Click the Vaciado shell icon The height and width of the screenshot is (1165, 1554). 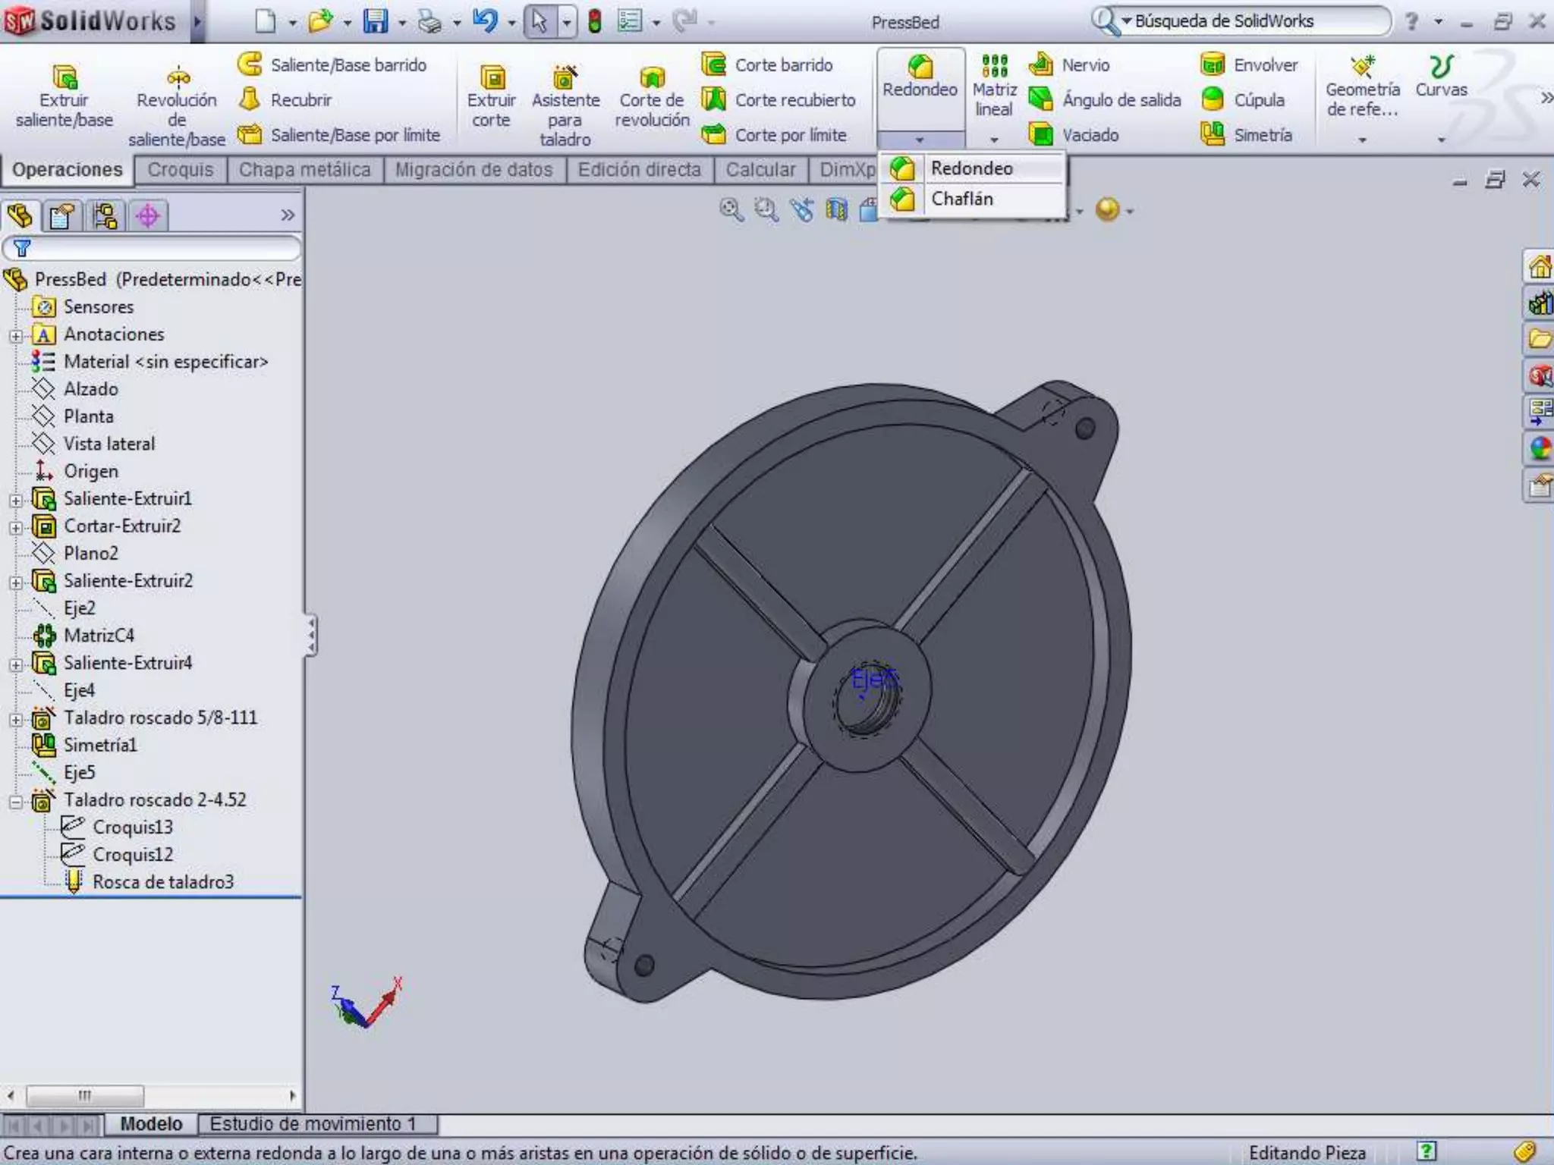[1041, 135]
